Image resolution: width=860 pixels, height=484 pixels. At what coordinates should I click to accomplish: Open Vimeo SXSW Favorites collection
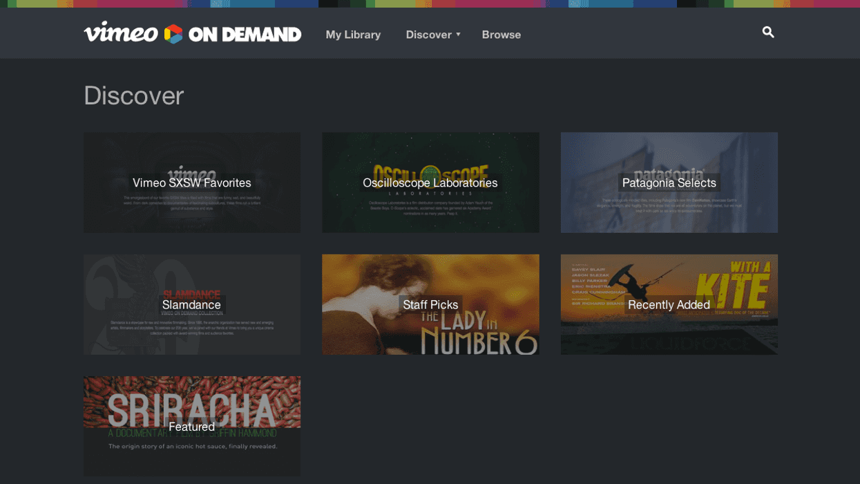(x=192, y=183)
